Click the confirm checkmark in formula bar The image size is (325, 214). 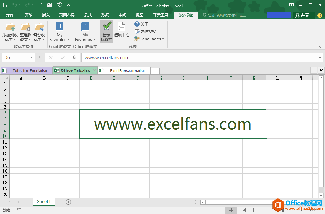[62, 58]
